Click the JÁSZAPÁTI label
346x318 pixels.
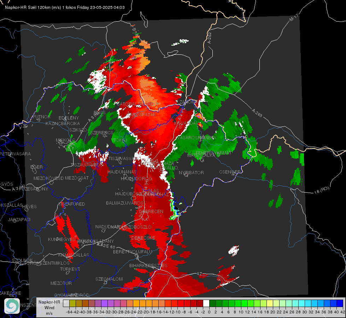pyautogui.click(x=19, y=219)
